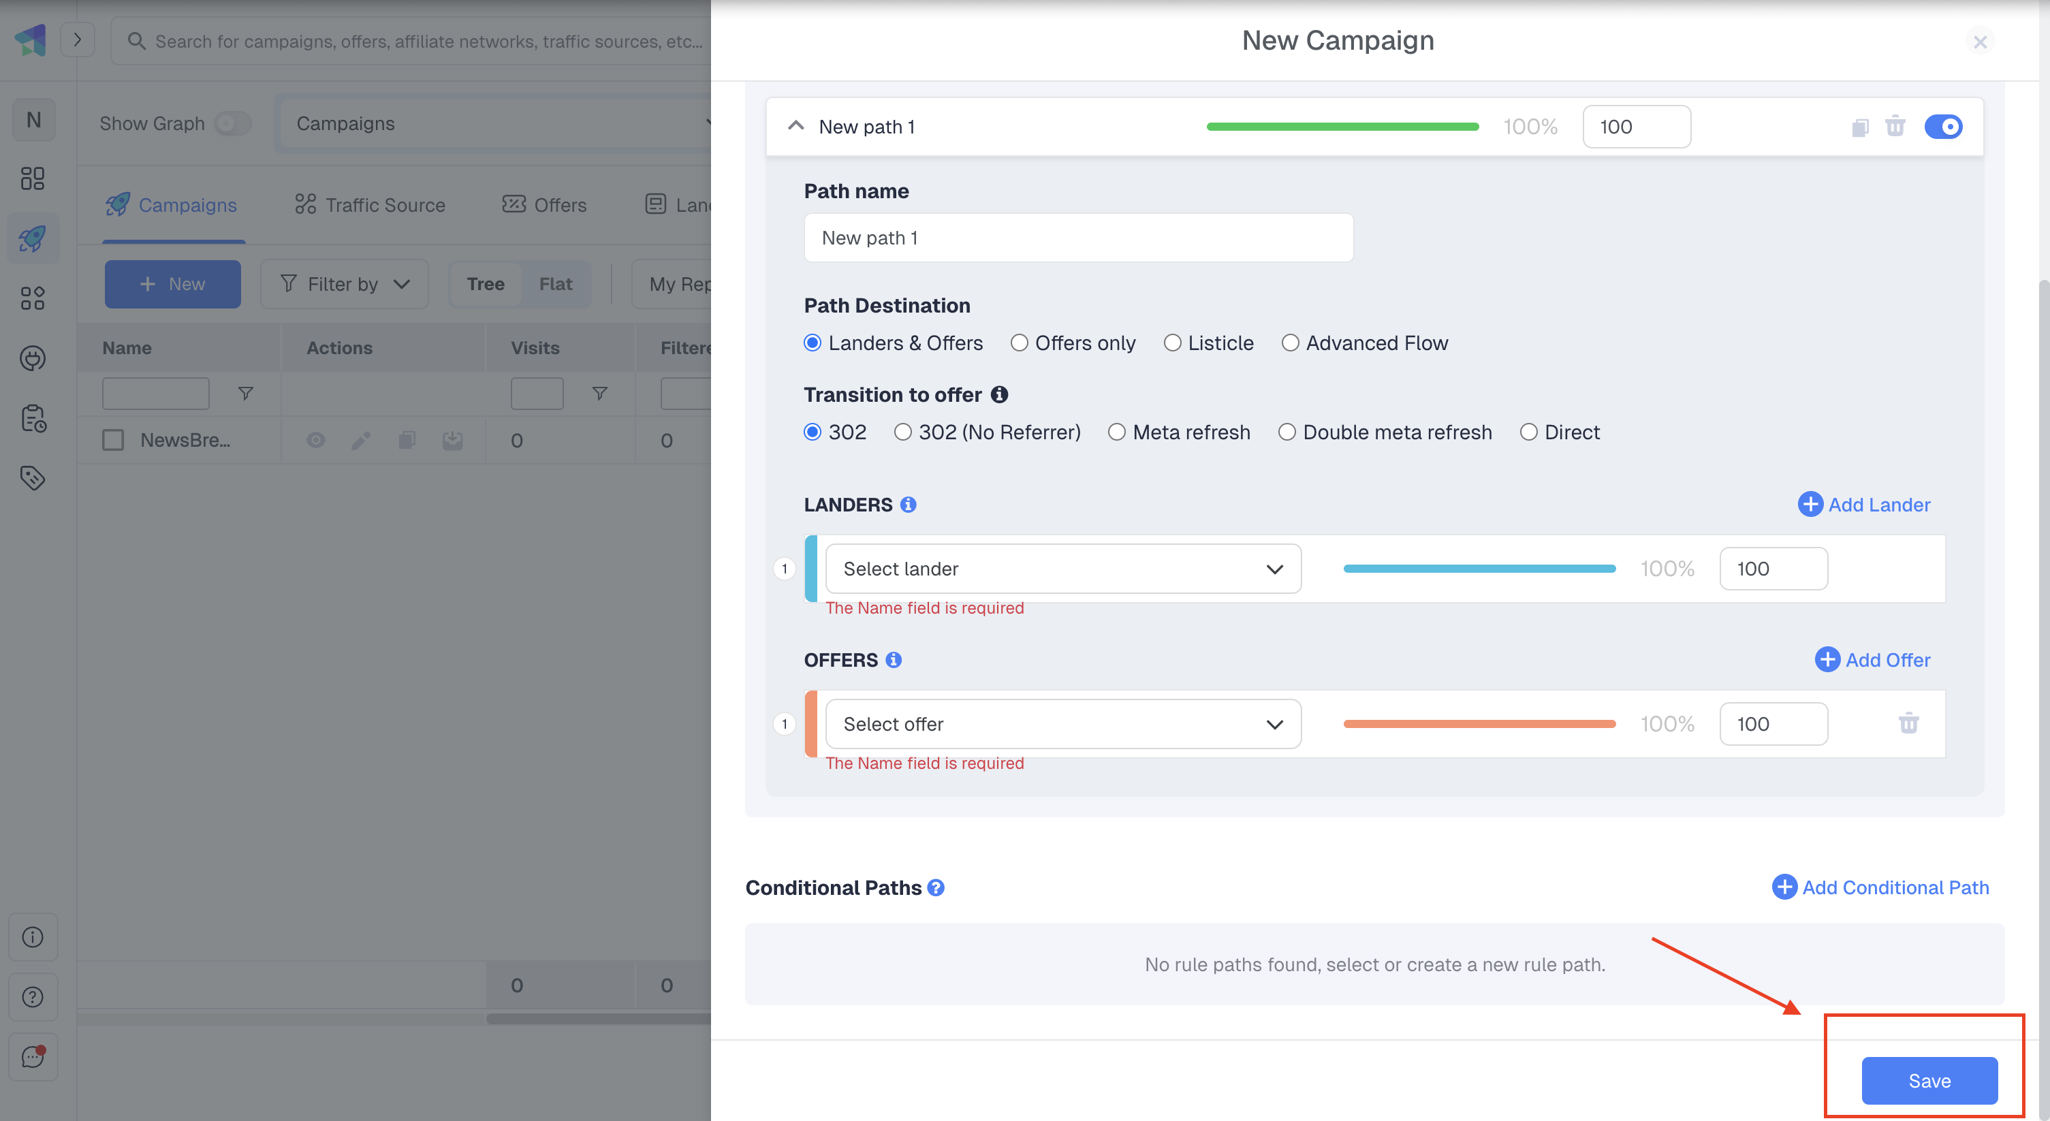Open the Select offer dropdown
Image resolution: width=2050 pixels, height=1121 pixels.
(x=1062, y=724)
